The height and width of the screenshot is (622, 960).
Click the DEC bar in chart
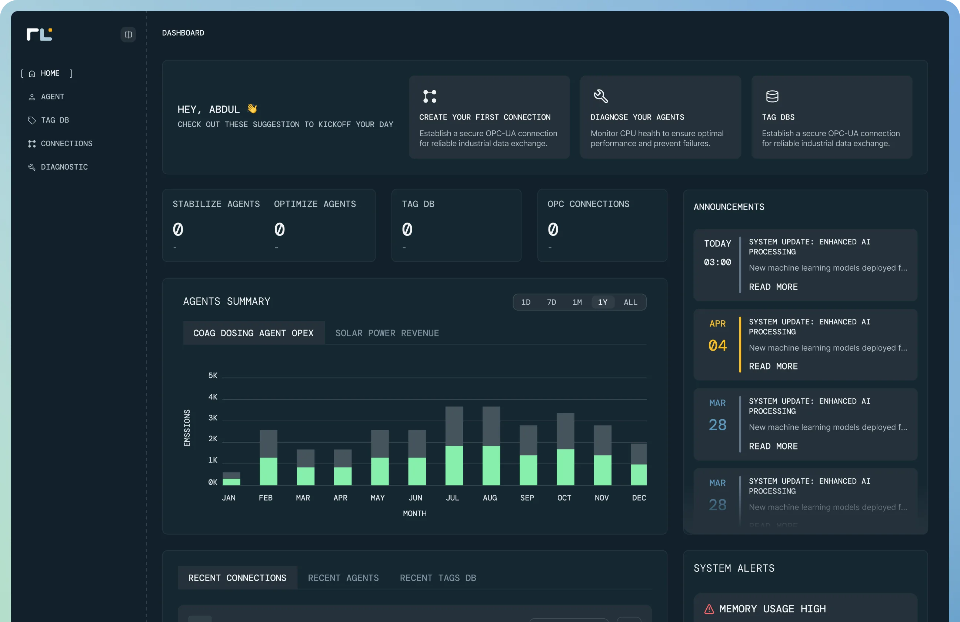coord(639,464)
